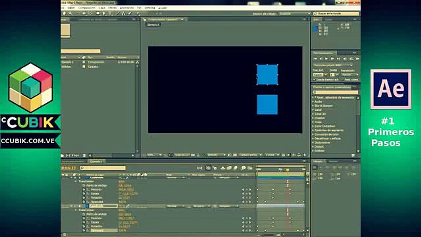Expand the Blur & Sharpen category
Image resolution: width=421 pixels, height=237 pixels.
(x=313, y=106)
